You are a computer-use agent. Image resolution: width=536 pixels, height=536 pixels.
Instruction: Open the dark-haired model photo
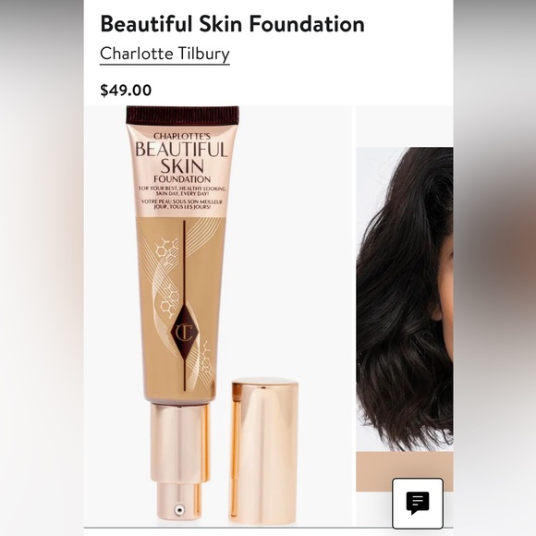tap(405, 299)
